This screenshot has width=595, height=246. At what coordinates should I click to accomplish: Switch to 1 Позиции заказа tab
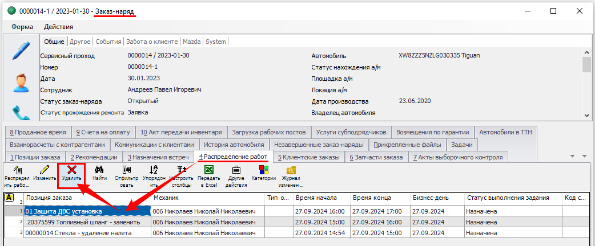click(x=35, y=157)
